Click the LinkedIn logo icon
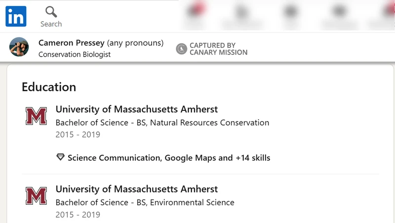The height and width of the screenshot is (223, 395). click(x=16, y=17)
